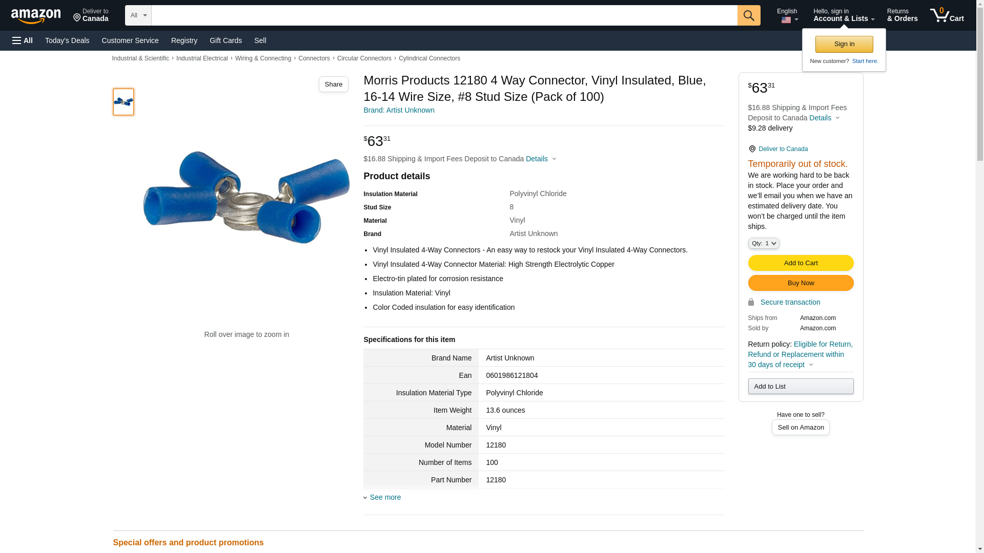Click the Share button
Image resolution: width=984 pixels, height=553 pixels.
pyautogui.click(x=333, y=84)
